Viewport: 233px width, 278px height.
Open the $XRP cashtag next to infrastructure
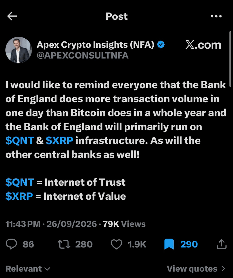(59, 141)
